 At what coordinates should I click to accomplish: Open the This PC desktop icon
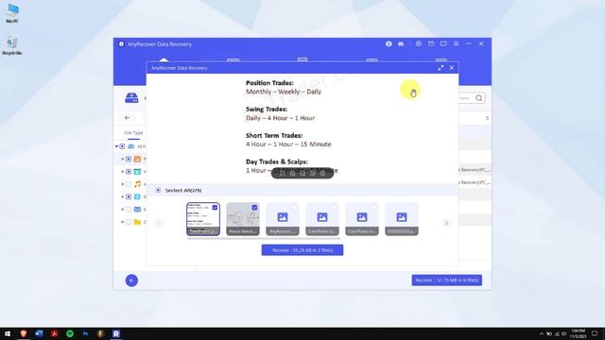(x=12, y=13)
